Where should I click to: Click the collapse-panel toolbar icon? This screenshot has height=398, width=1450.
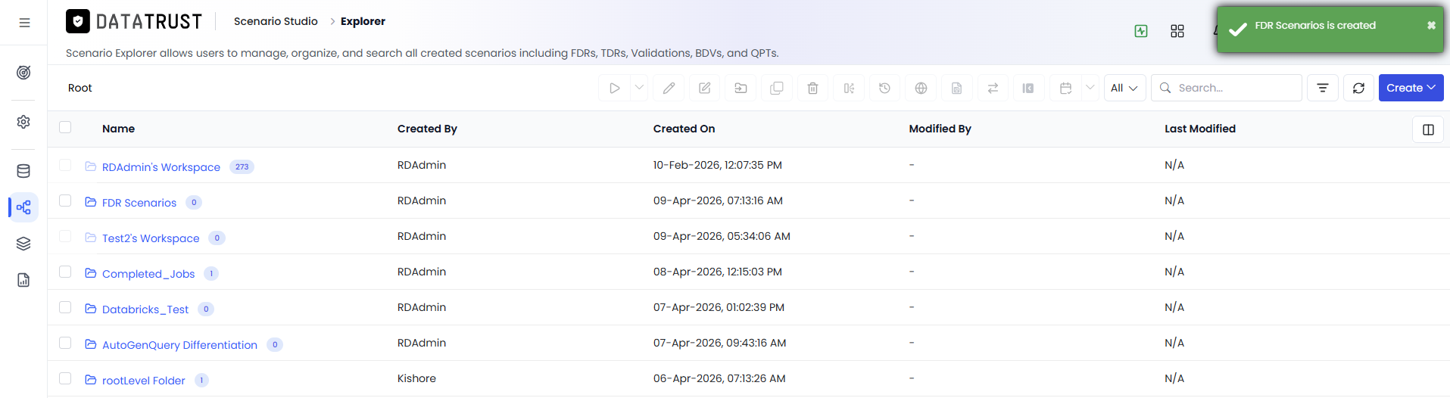[1028, 88]
